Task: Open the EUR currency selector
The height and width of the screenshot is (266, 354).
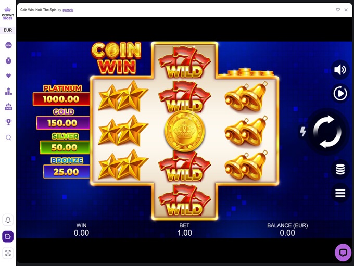Action: (8, 30)
